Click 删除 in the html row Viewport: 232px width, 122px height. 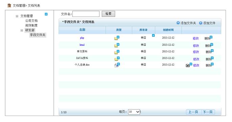[x=208, y=46]
